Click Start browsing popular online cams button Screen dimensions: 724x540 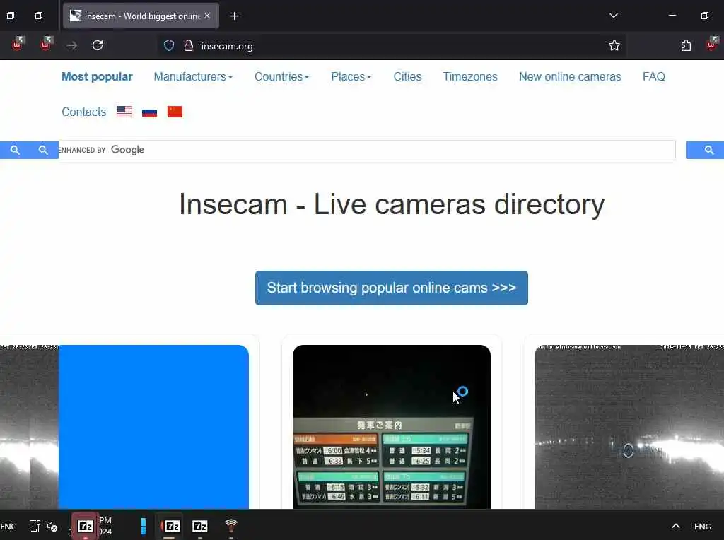392,288
